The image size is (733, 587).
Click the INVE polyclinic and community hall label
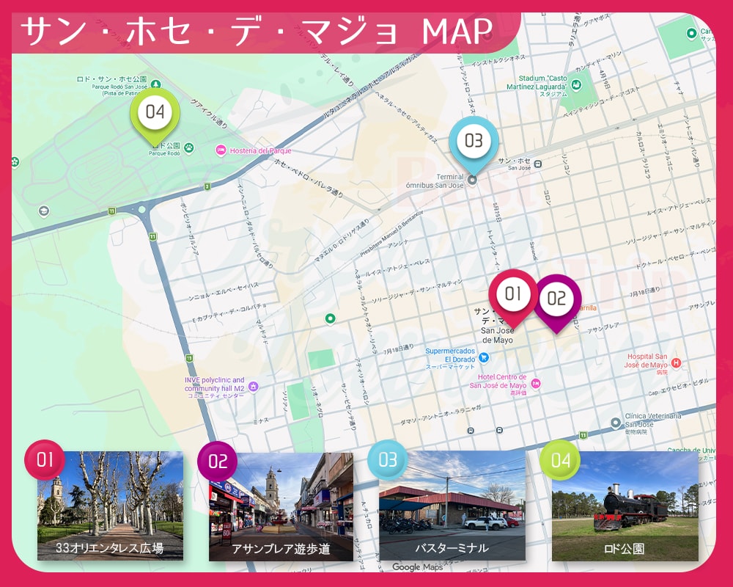(x=215, y=387)
